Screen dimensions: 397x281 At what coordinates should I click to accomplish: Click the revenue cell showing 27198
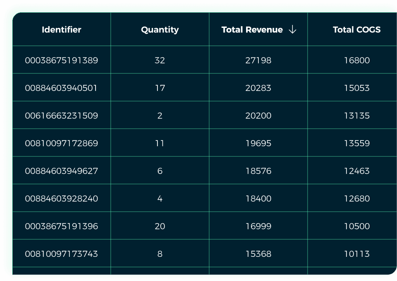(x=258, y=59)
